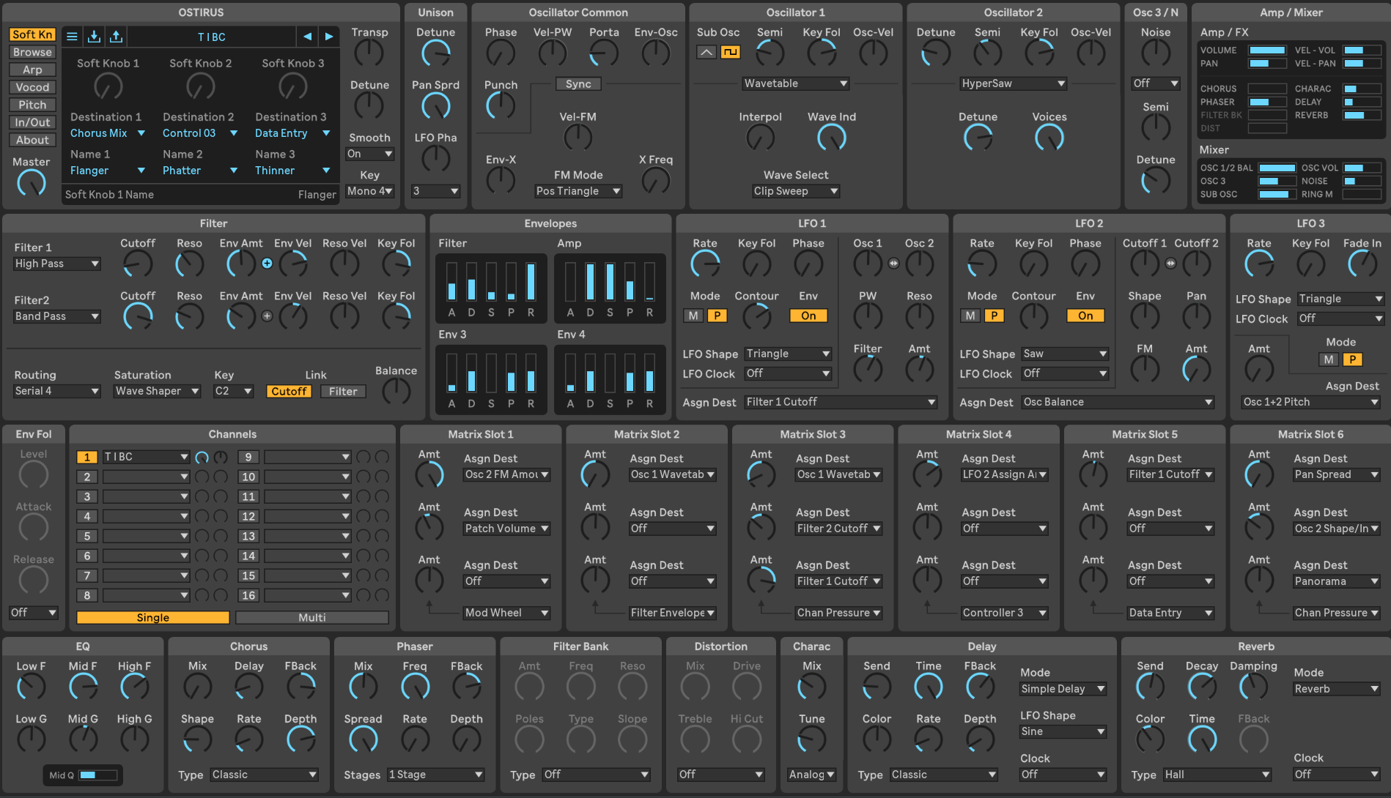The height and width of the screenshot is (798, 1391).
Task: Switch to the Pitch tab
Action: (32, 105)
